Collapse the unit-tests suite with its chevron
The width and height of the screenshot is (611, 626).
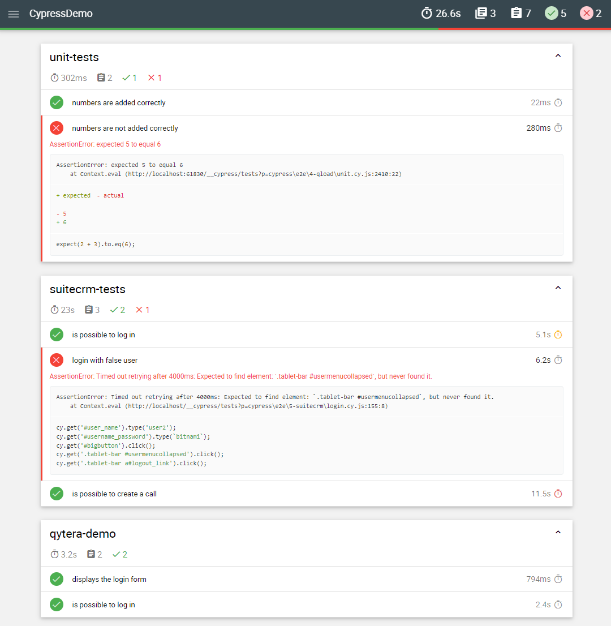[558, 55]
